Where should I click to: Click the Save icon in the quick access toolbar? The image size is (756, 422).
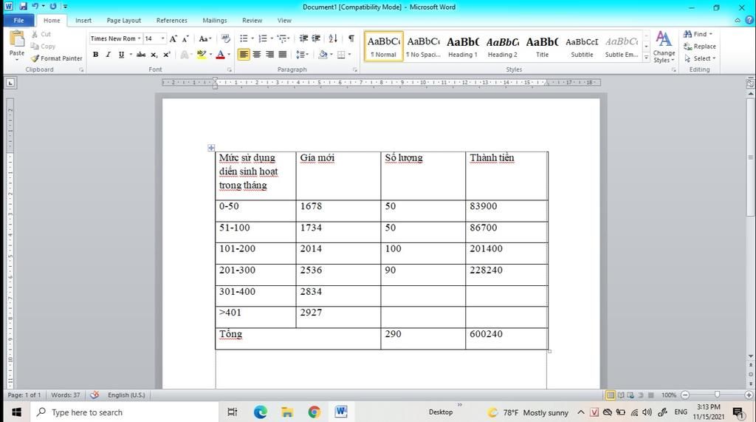(x=23, y=6)
